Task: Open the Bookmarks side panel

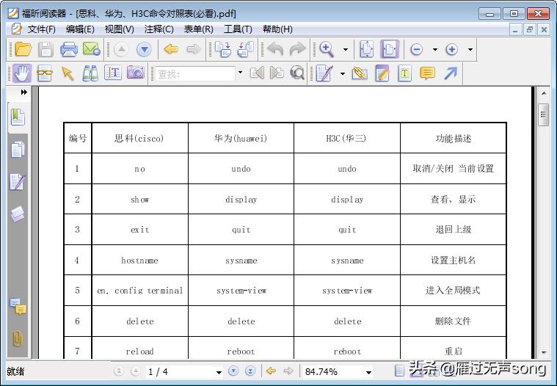Action: pos(18,117)
